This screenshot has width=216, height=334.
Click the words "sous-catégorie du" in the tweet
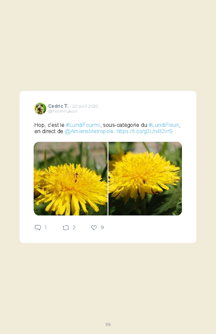coord(125,125)
